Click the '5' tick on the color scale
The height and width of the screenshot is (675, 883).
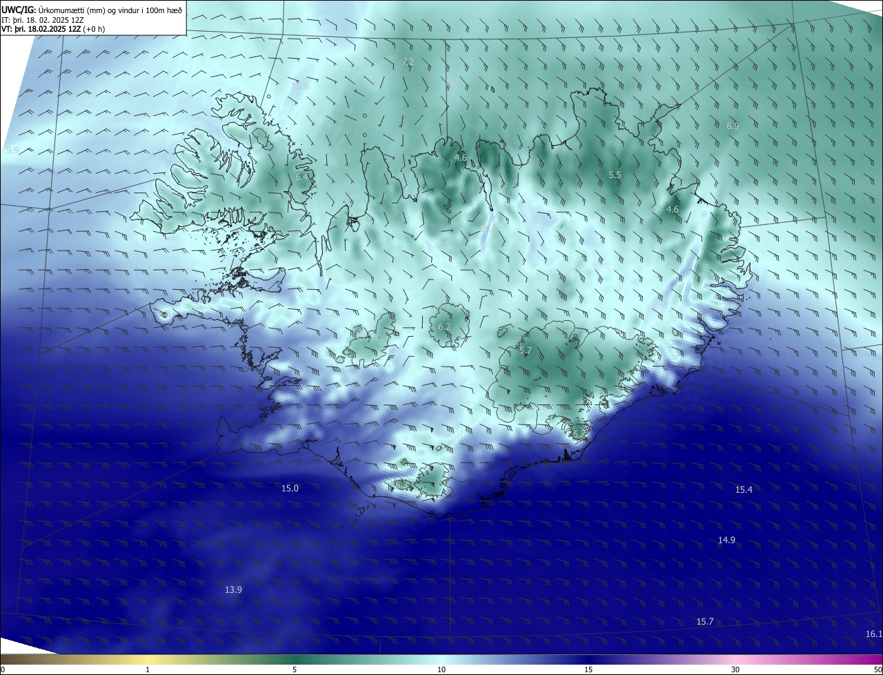[295, 669]
